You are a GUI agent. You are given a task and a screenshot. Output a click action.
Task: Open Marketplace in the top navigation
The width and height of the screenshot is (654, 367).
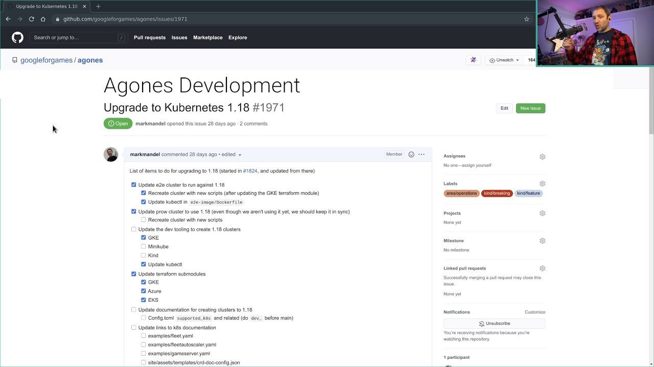[x=208, y=37]
